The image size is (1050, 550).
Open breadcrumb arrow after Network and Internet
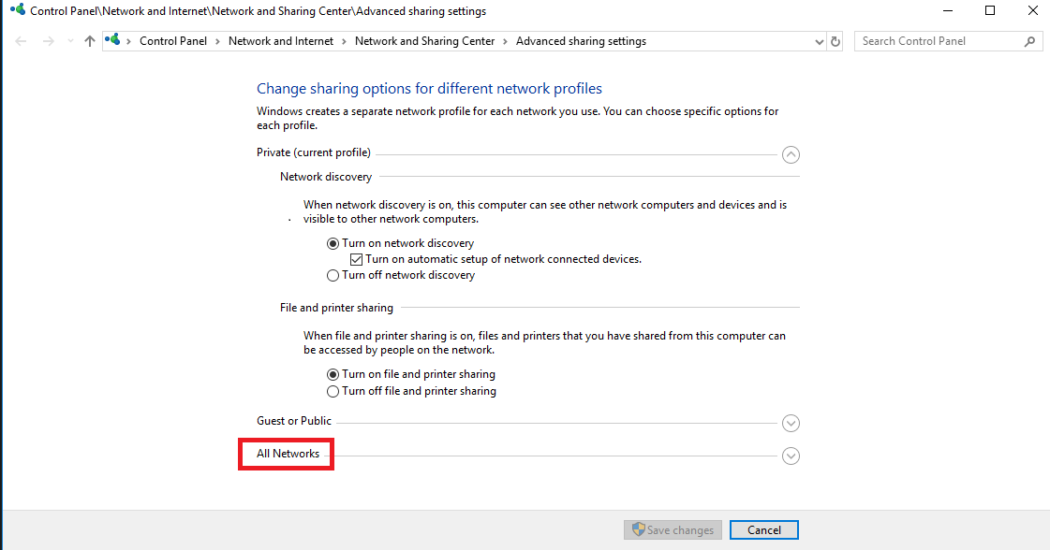coord(344,41)
